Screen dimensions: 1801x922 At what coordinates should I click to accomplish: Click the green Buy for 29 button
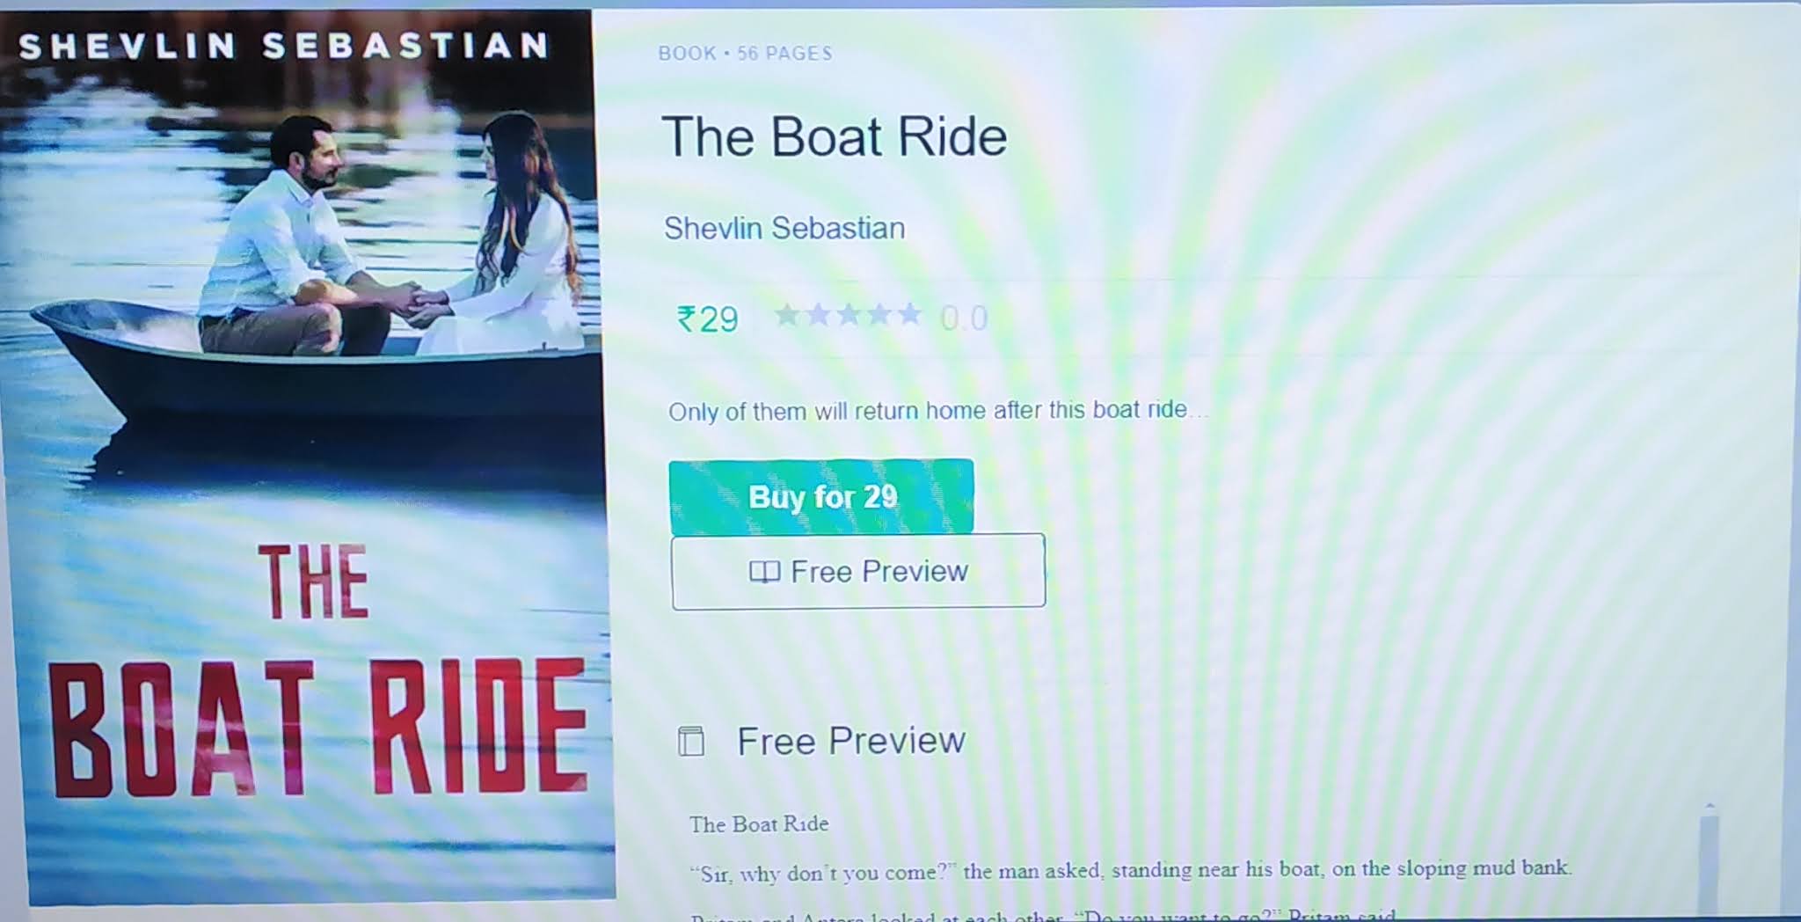tap(820, 496)
